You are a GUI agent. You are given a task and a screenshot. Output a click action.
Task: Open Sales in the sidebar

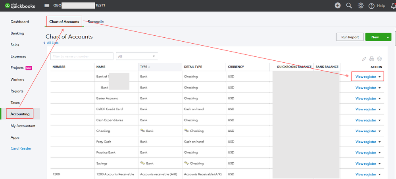point(15,45)
